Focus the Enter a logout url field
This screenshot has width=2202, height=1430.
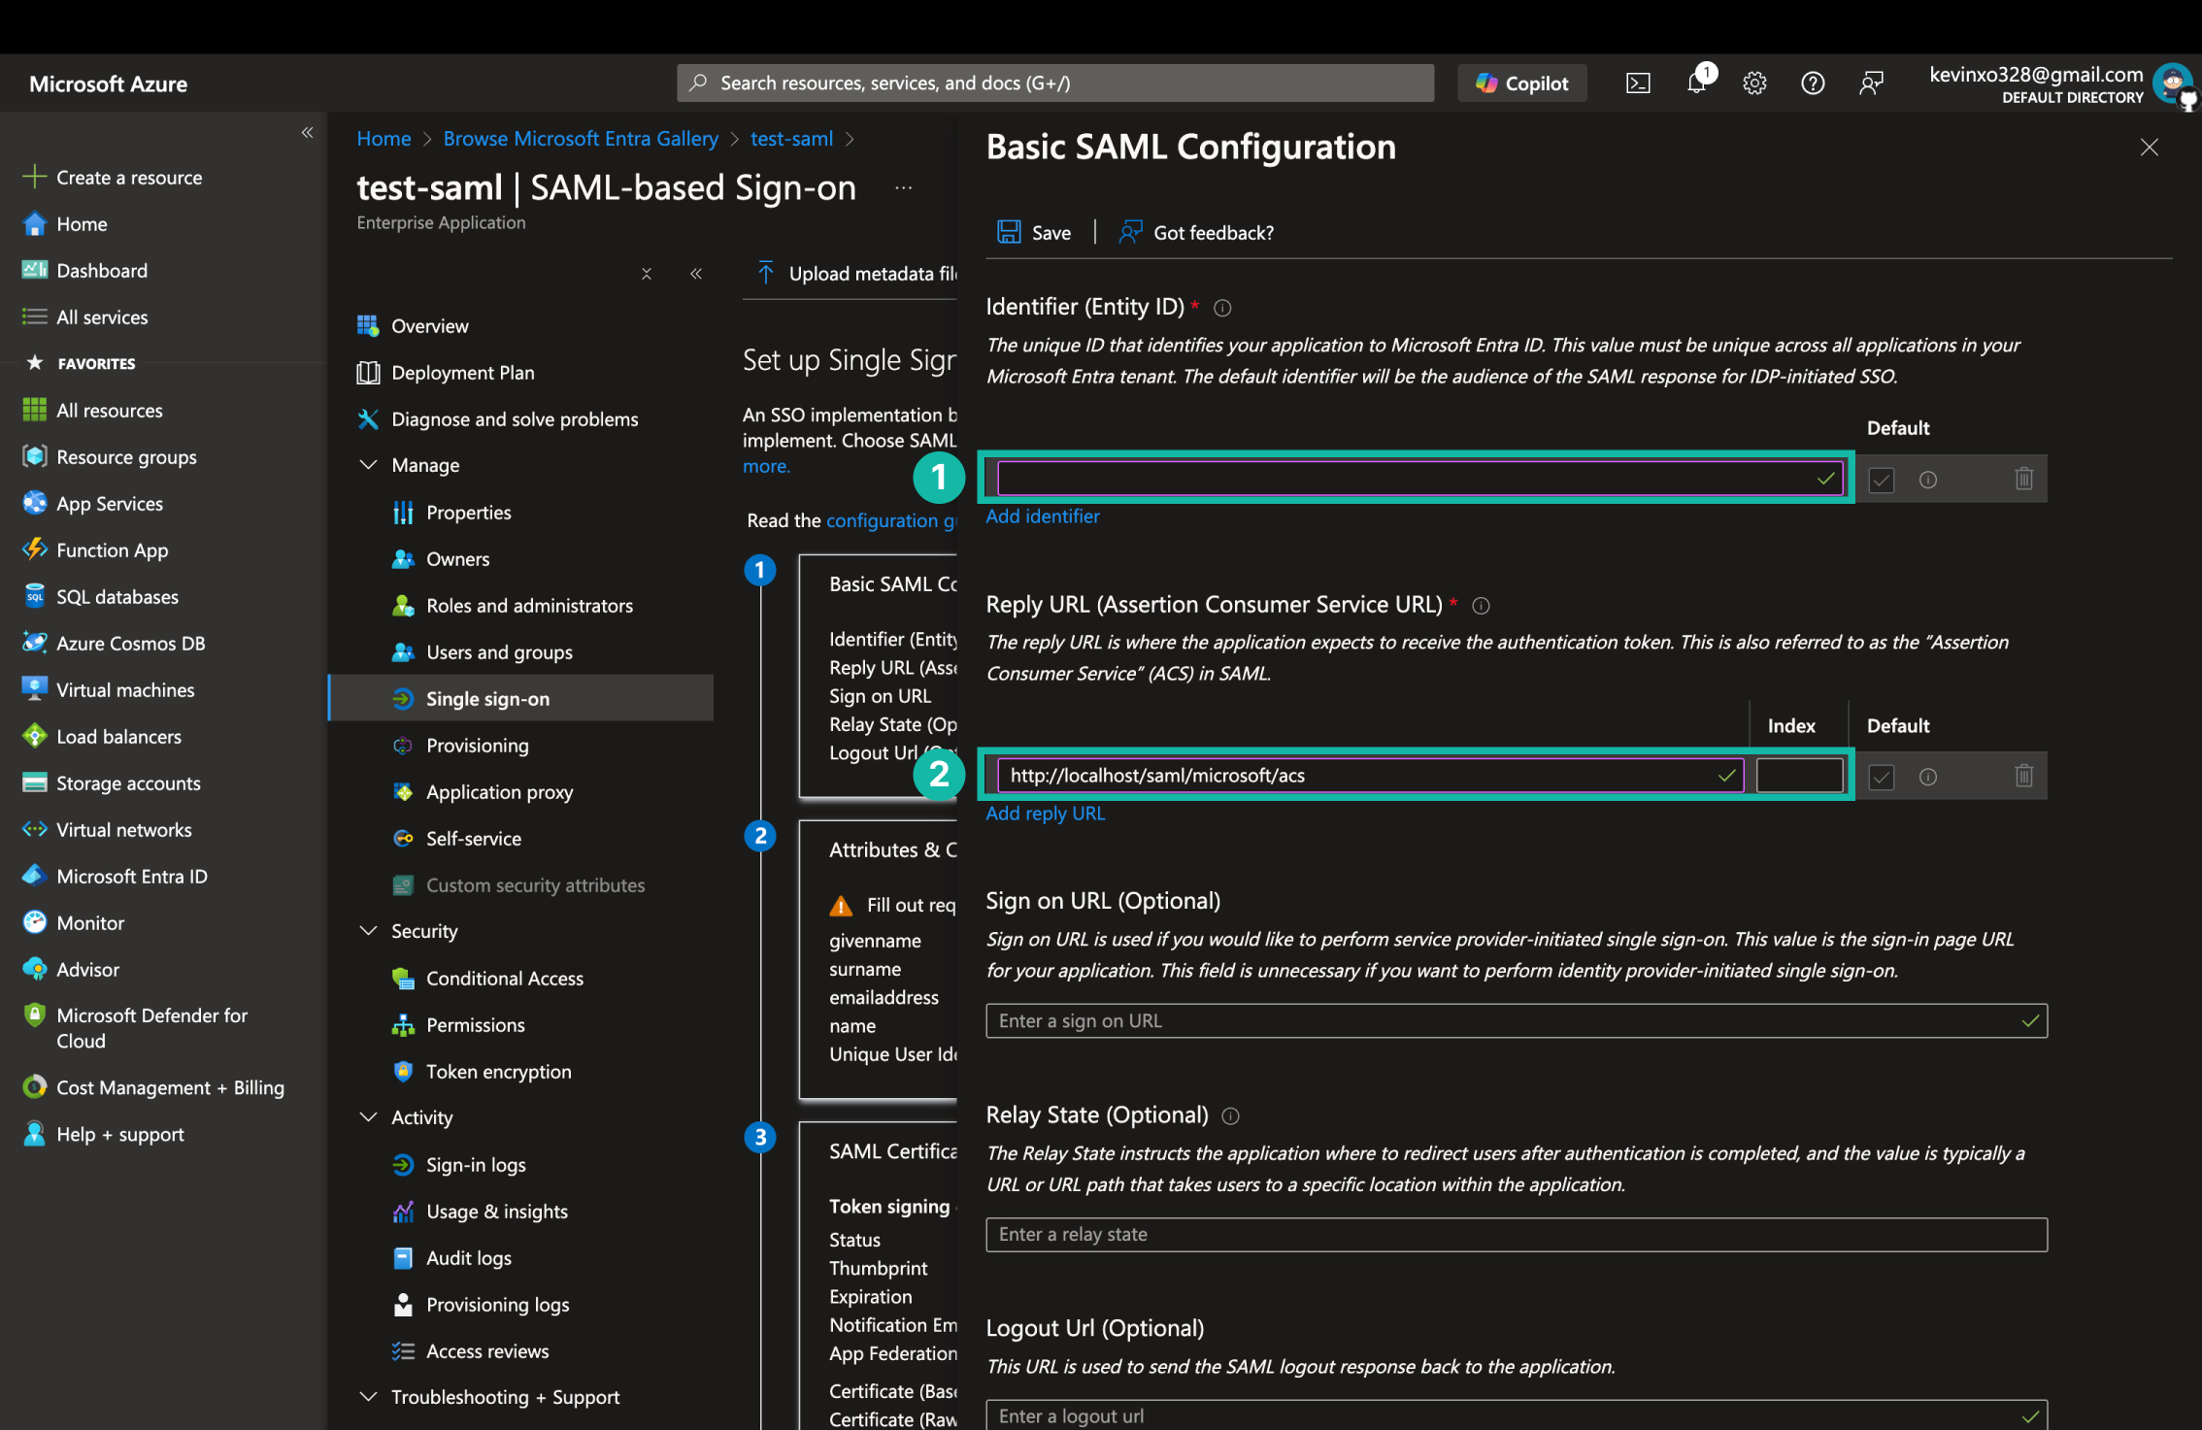1517,1416
